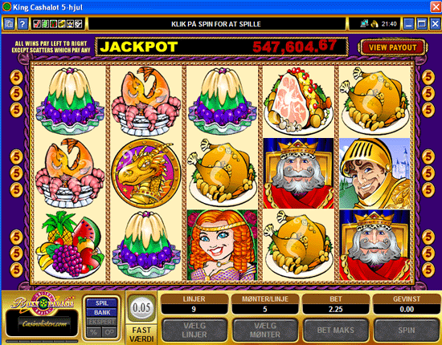
Task: Open the help question mark icon
Action: click(x=23, y=24)
